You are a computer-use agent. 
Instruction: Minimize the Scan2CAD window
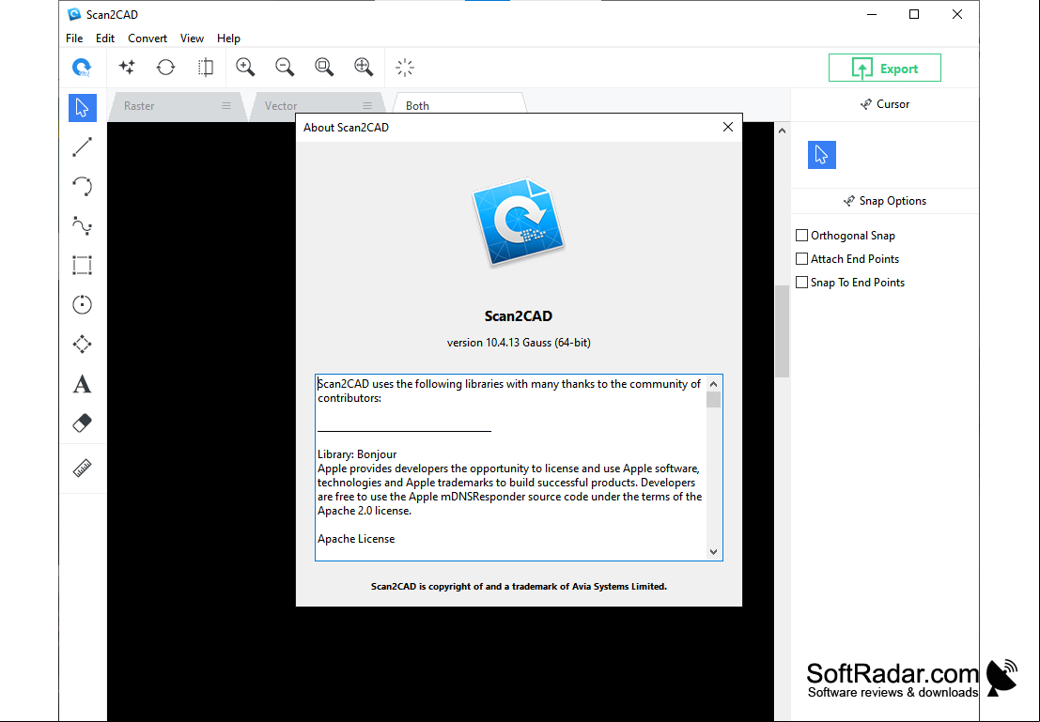click(x=872, y=14)
